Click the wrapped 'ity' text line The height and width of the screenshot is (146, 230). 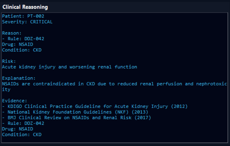click(x=6, y=89)
